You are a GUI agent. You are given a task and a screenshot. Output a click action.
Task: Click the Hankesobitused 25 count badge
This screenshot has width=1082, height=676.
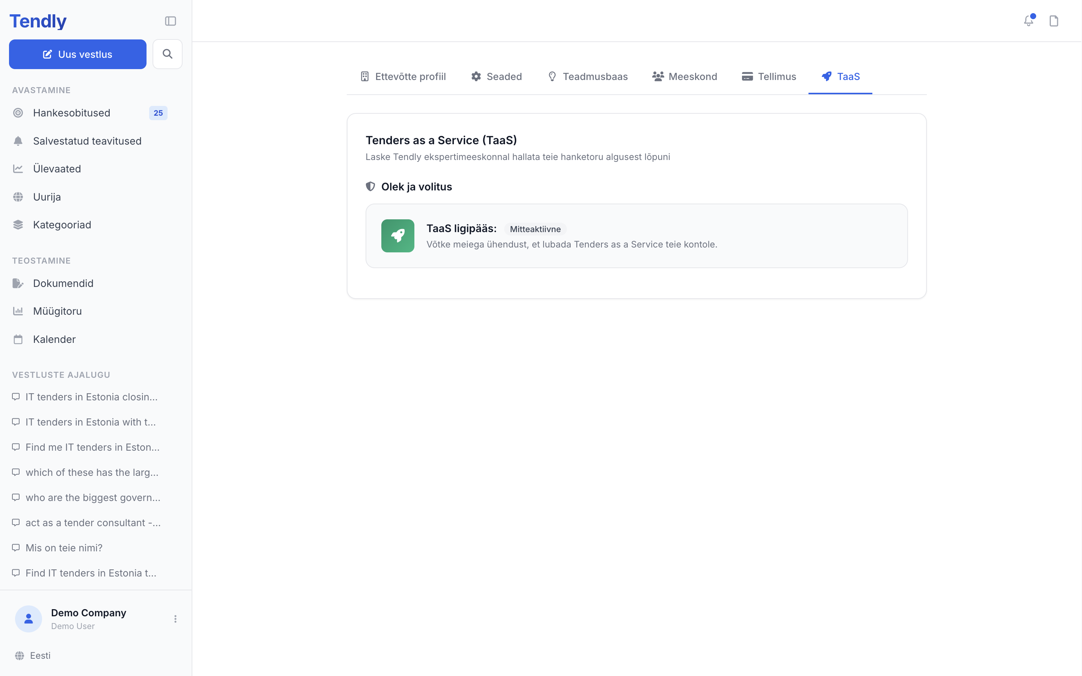(158, 113)
